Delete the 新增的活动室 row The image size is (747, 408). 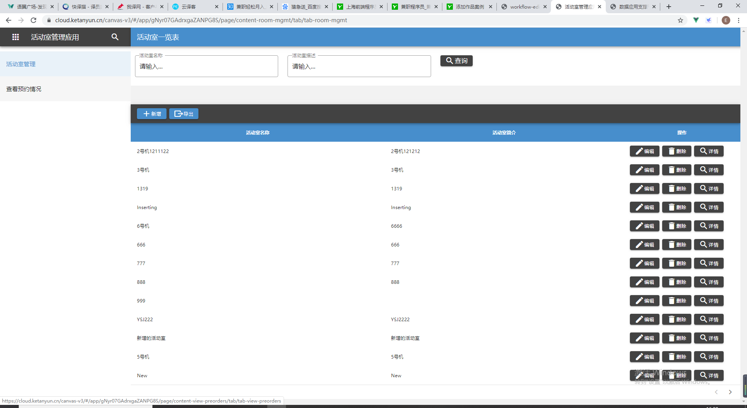point(677,338)
